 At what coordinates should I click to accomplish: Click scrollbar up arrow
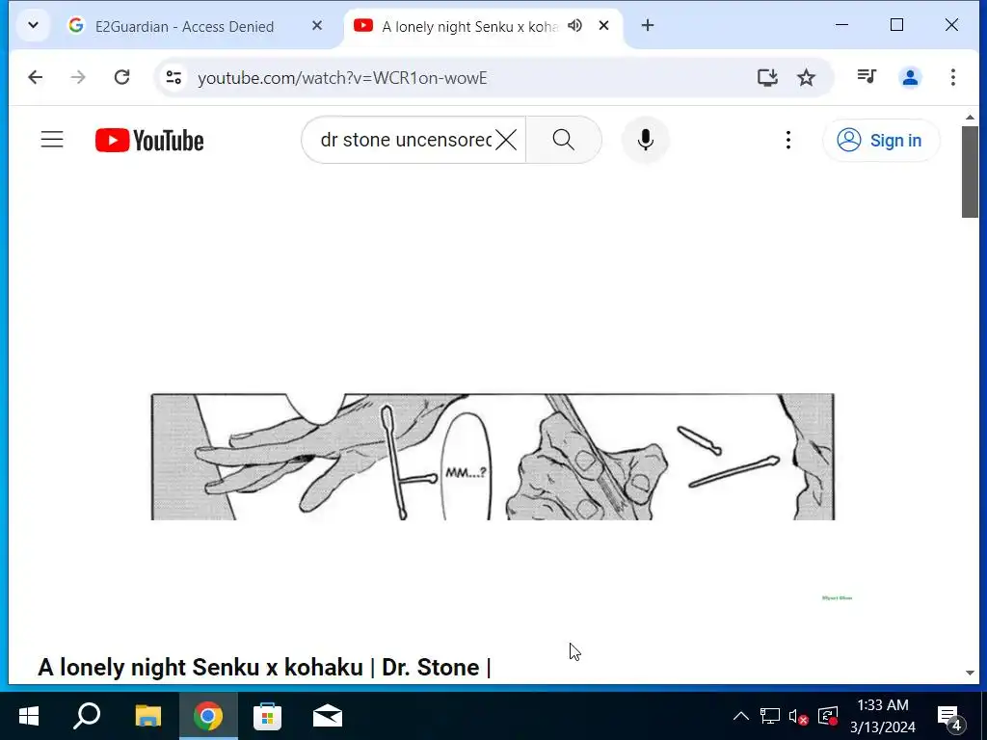pyautogui.click(x=970, y=117)
